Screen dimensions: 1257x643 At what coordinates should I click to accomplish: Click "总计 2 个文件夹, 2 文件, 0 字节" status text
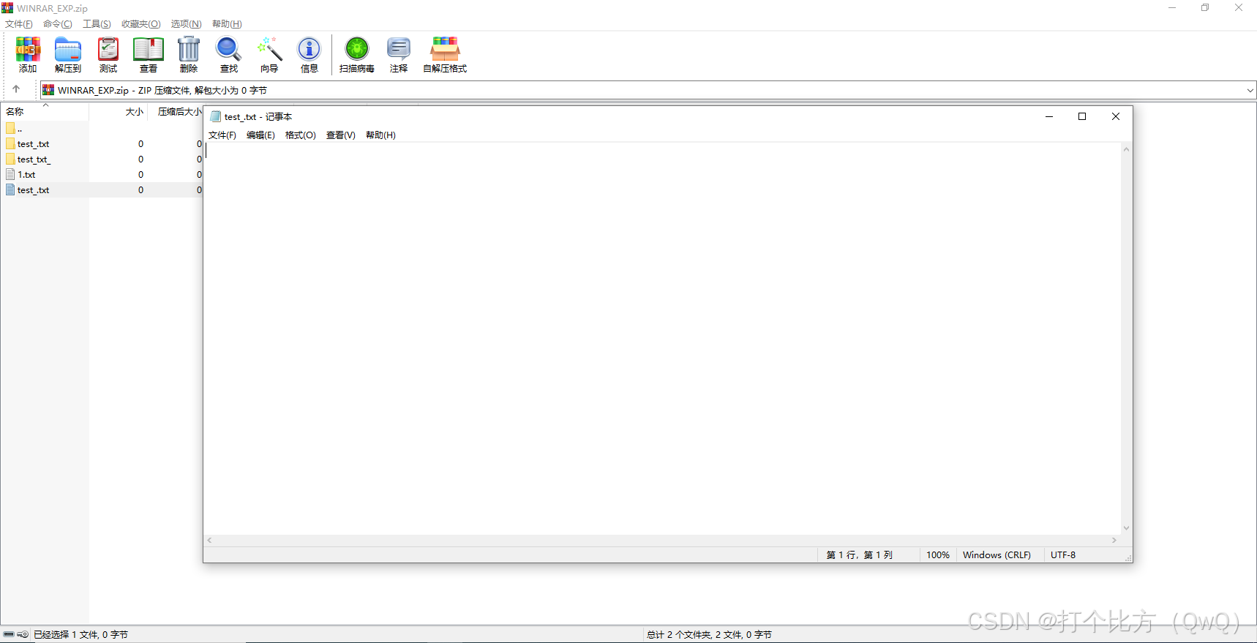(x=709, y=635)
